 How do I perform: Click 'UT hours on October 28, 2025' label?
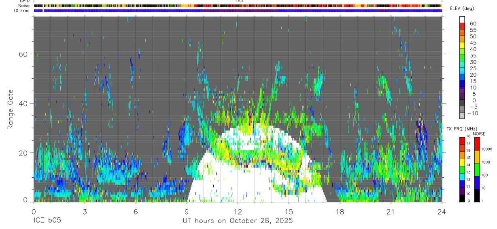coord(238,221)
